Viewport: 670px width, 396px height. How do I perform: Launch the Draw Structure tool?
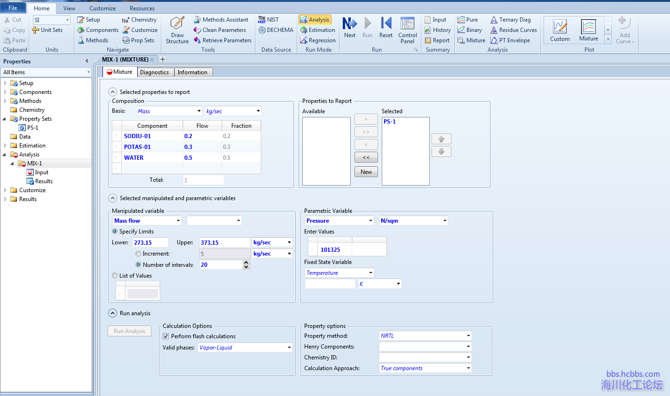tap(177, 30)
